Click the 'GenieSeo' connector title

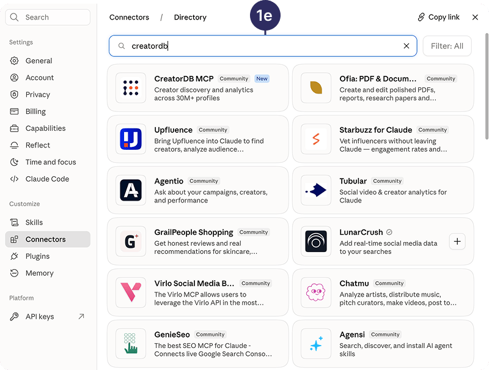click(x=172, y=335)
